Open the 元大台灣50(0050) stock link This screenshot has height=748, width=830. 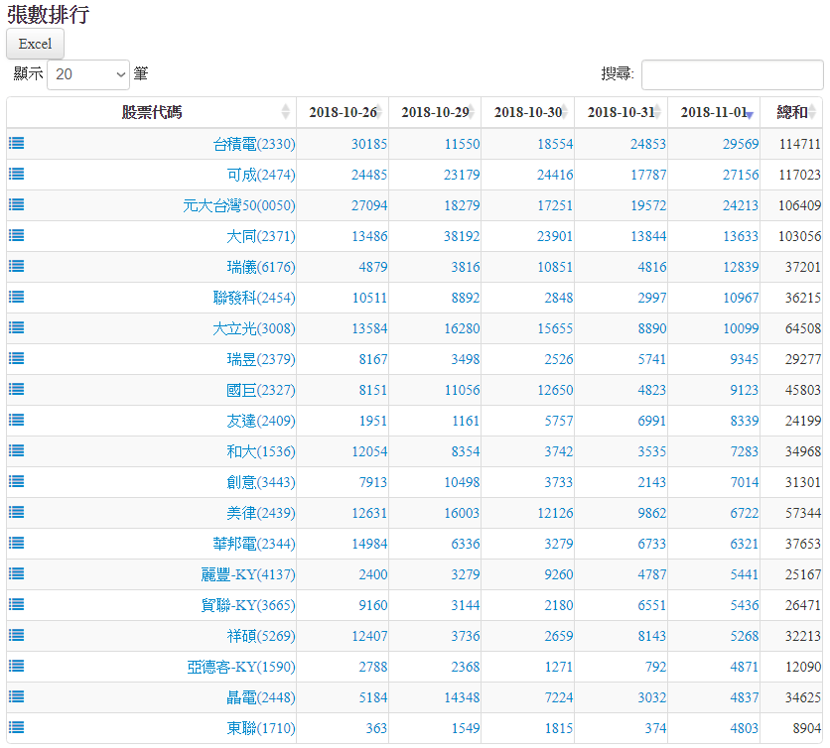click(238, 205)
